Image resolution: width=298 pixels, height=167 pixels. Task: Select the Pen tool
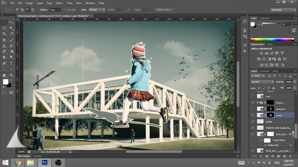4,63
